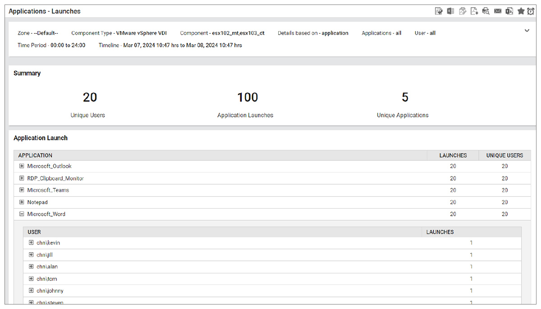This screenshot has width=541, height=309.
Task: Click the Excel CSV export icon
Action: click(x=509, y=11)
